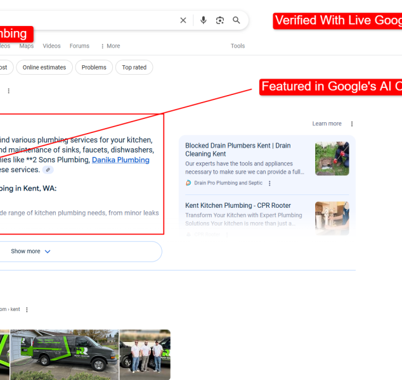Submit search with the magnifier icon
Image resolution: width=402 pixels, height=380 pixels.
tap(236, 20)
